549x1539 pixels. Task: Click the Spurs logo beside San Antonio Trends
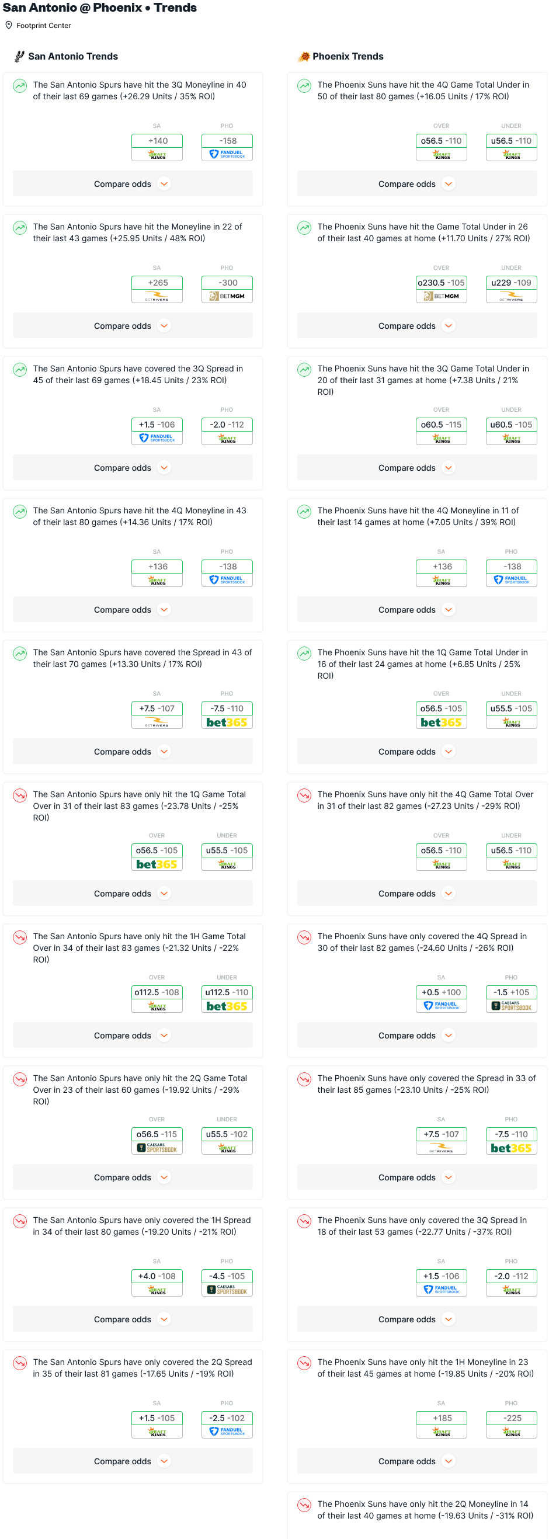[x=20, y=56]
